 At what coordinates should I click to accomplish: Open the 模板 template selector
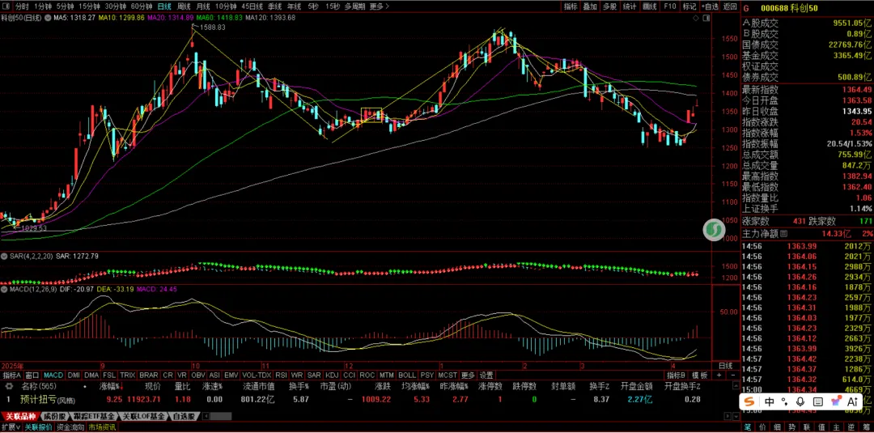pyautogui.click(x=699, y=376)
